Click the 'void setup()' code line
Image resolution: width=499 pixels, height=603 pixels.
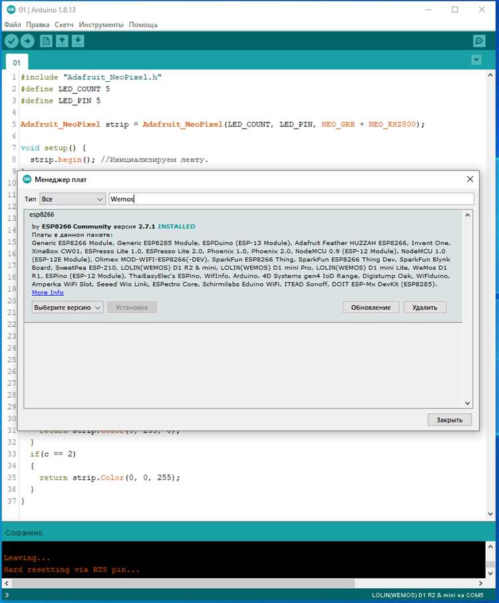coord(53,148)
